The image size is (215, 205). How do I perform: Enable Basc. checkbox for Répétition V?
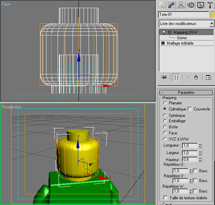pos(195,181)
